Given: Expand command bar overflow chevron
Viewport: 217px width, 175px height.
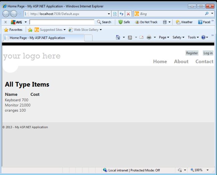Looking at the screenshot, I should tap(212, 35).
